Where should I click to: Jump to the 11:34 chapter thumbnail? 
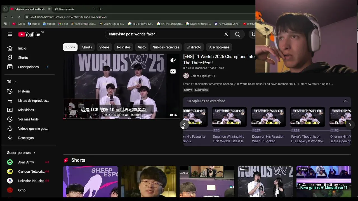coord(308,117)
